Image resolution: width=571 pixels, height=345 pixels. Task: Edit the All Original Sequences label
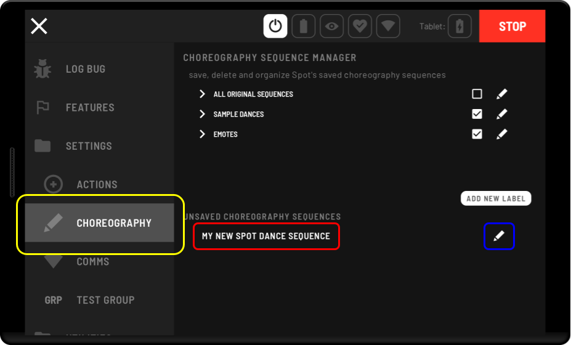[502, 94]
